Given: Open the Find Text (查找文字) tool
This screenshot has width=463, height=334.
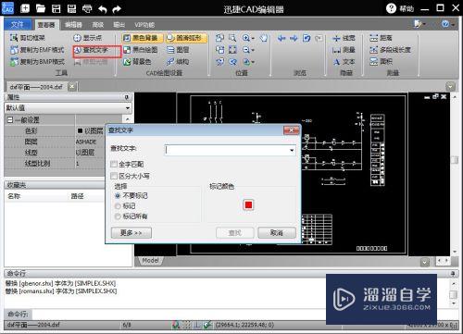Looking at the screenshot, I should (x=91, y=50).
